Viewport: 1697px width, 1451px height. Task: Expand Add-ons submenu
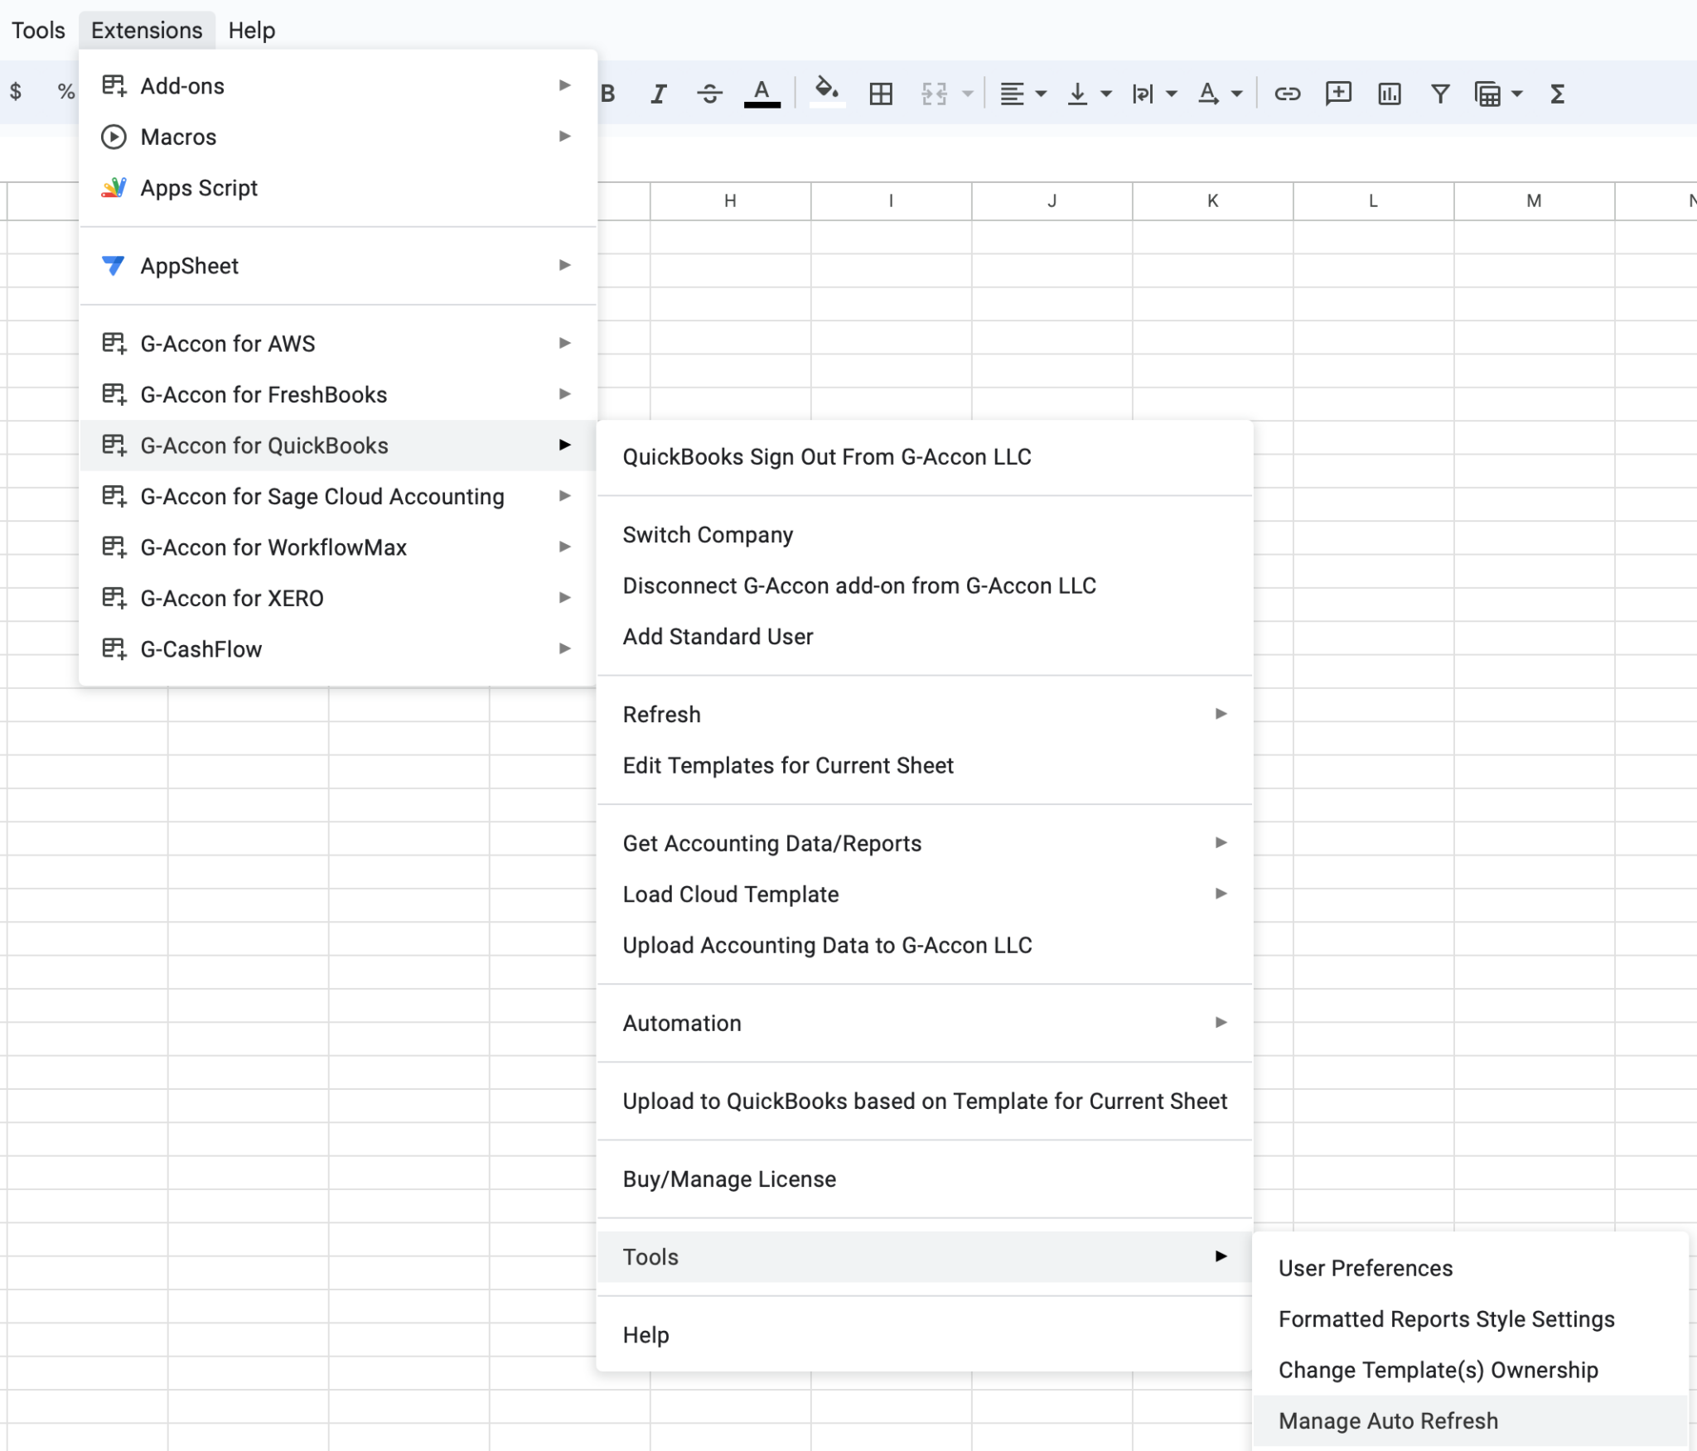338,86
